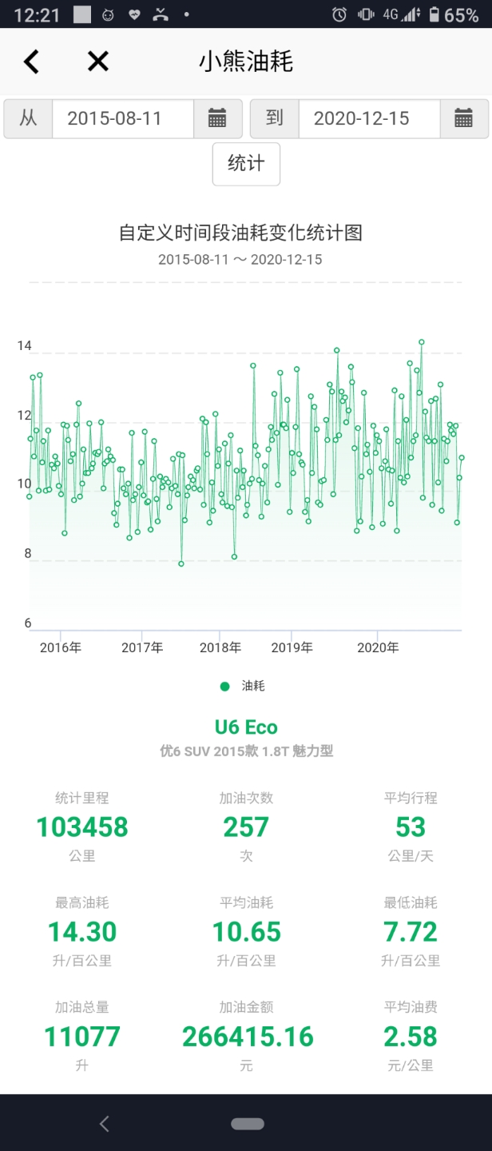The image size is (492, 1151).
Task: Tap the 11077 total fuel volume value
Action: [82, 1037]
